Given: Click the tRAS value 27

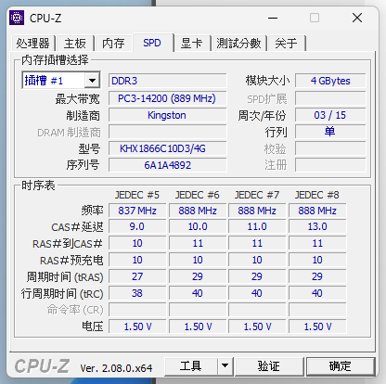Looking at the screenshot, I should 137,276.
